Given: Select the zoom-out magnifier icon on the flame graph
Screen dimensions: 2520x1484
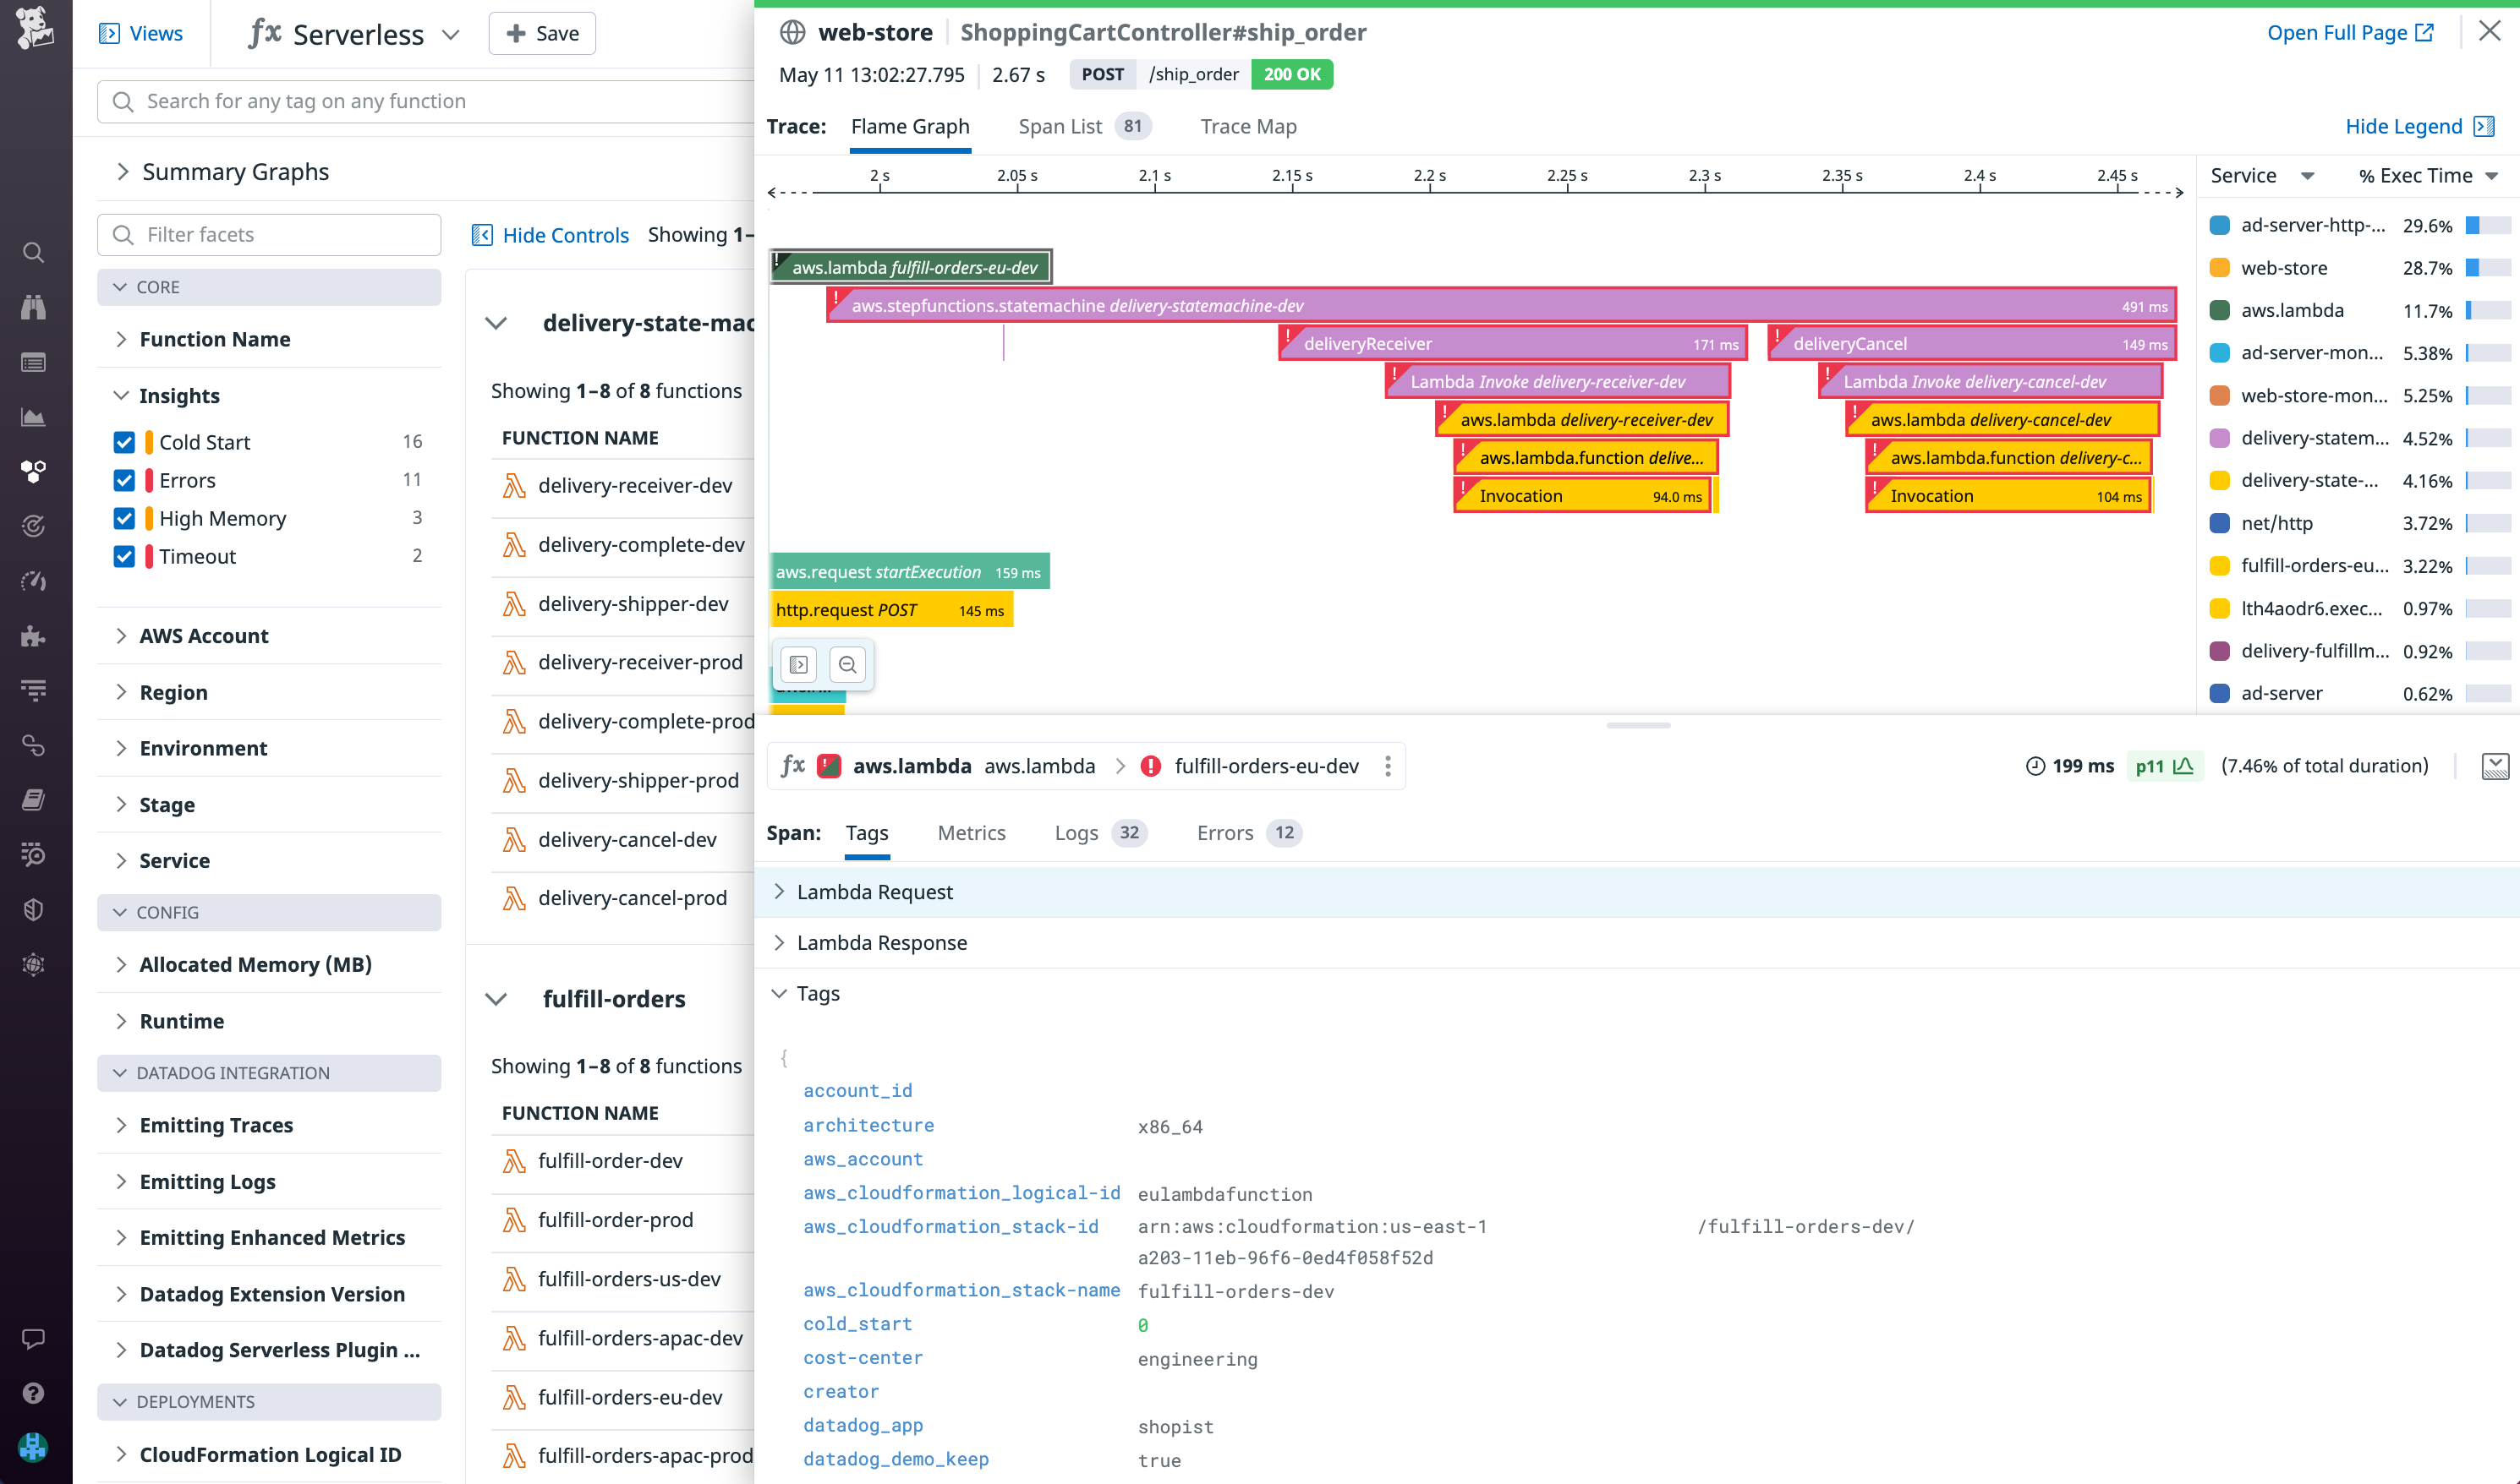Looking at the screenshot, I should (x=848, y=664).
